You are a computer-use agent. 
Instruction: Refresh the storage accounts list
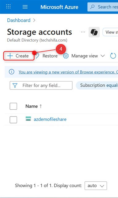(x=113, y=56)
